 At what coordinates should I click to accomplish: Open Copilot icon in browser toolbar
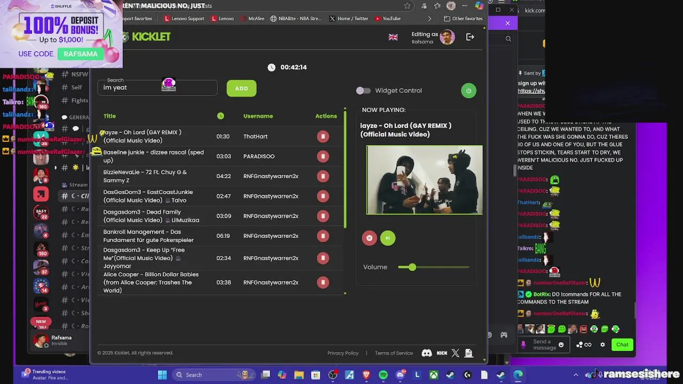479,6
